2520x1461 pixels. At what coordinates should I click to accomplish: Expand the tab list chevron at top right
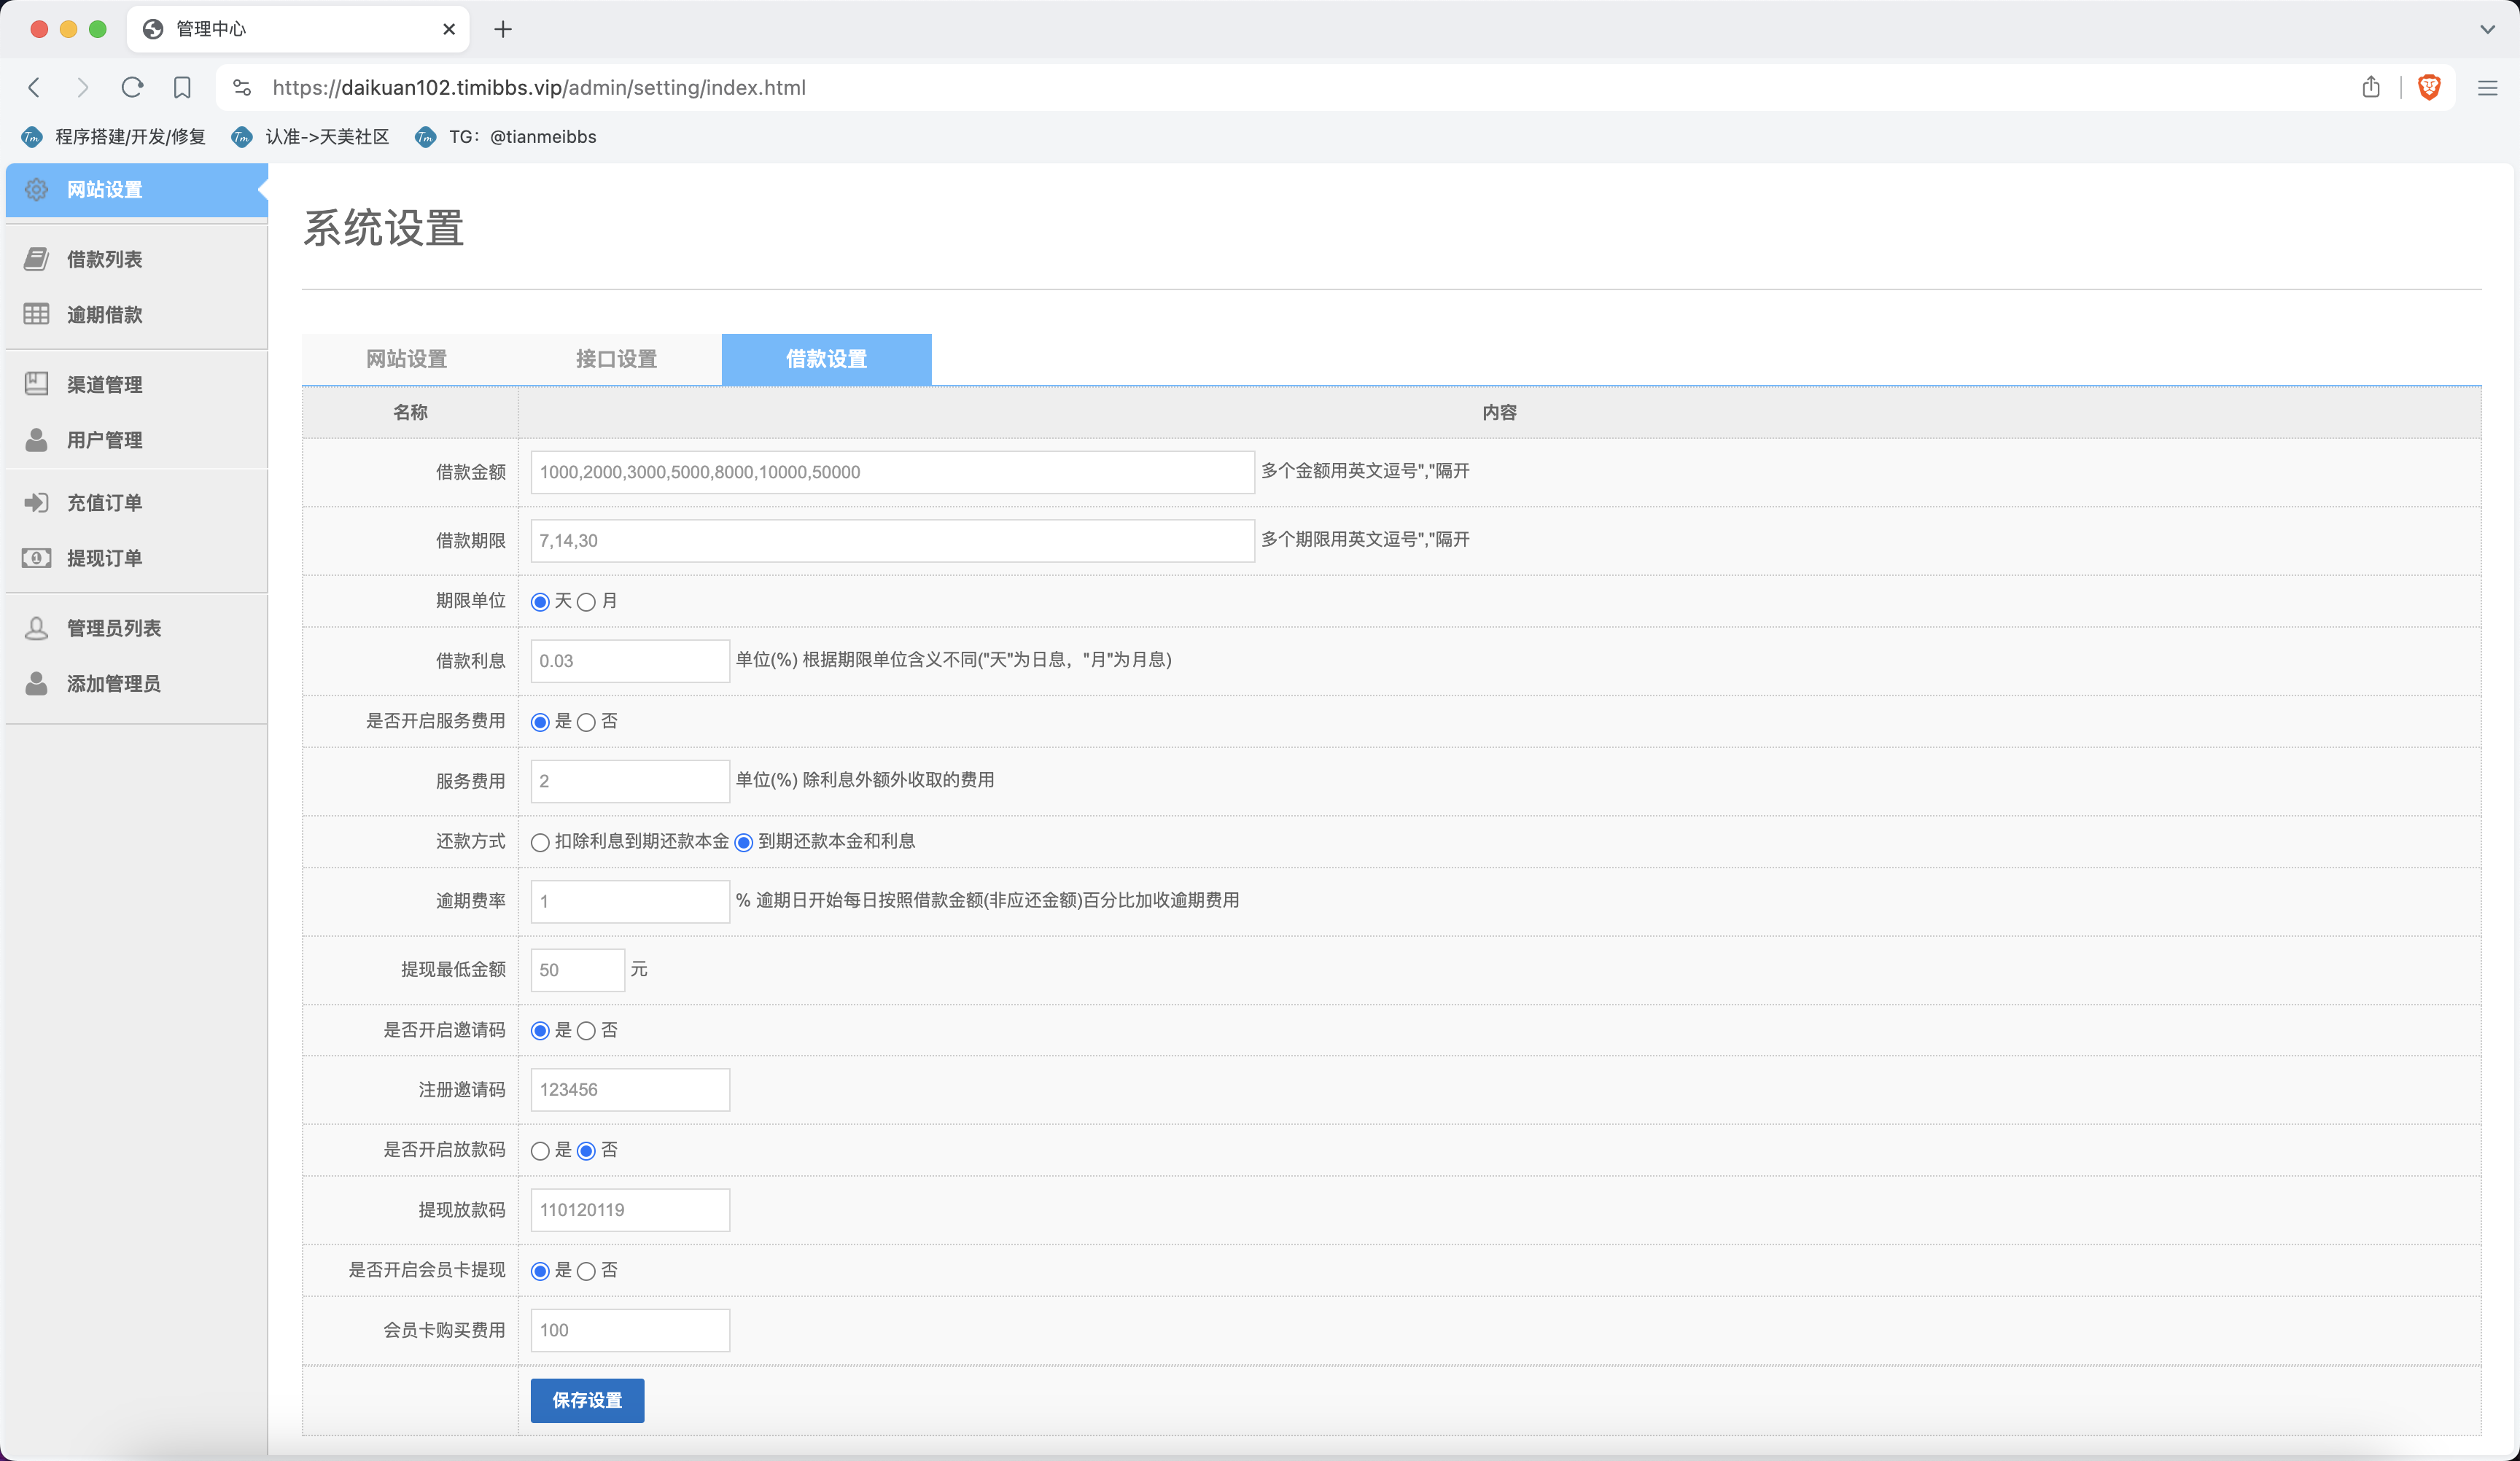pos(2487,29)
